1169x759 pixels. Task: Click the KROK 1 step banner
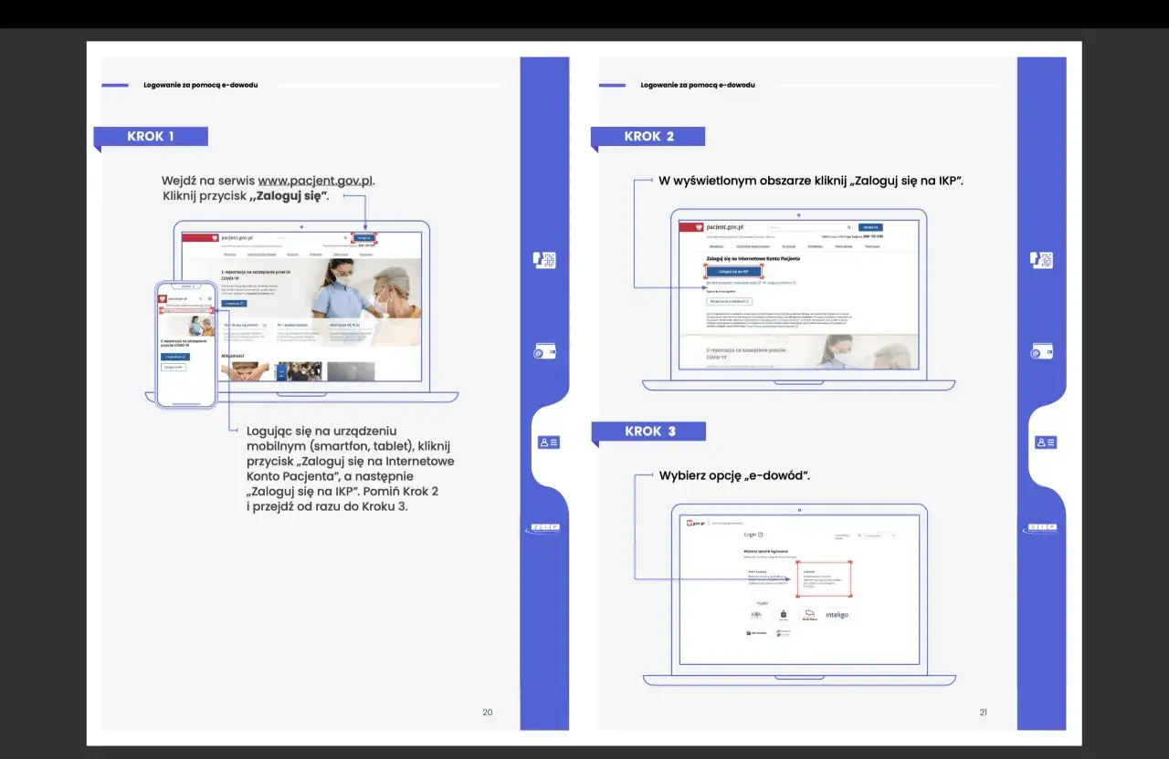tap(152, 137)
